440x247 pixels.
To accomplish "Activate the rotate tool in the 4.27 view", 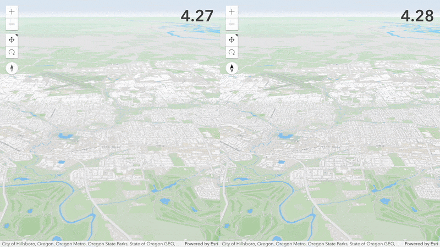I will pos(12,52).
